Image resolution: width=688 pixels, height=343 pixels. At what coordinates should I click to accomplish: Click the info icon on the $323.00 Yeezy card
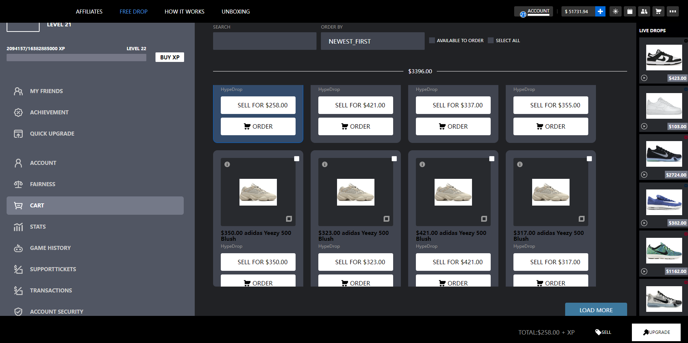pos(325,164)
